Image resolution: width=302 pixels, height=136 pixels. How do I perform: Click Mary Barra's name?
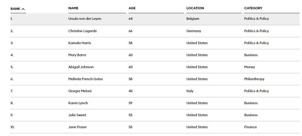point(77,55)
